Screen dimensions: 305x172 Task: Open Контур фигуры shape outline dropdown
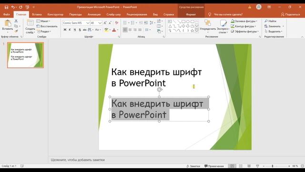click(244, 26)
